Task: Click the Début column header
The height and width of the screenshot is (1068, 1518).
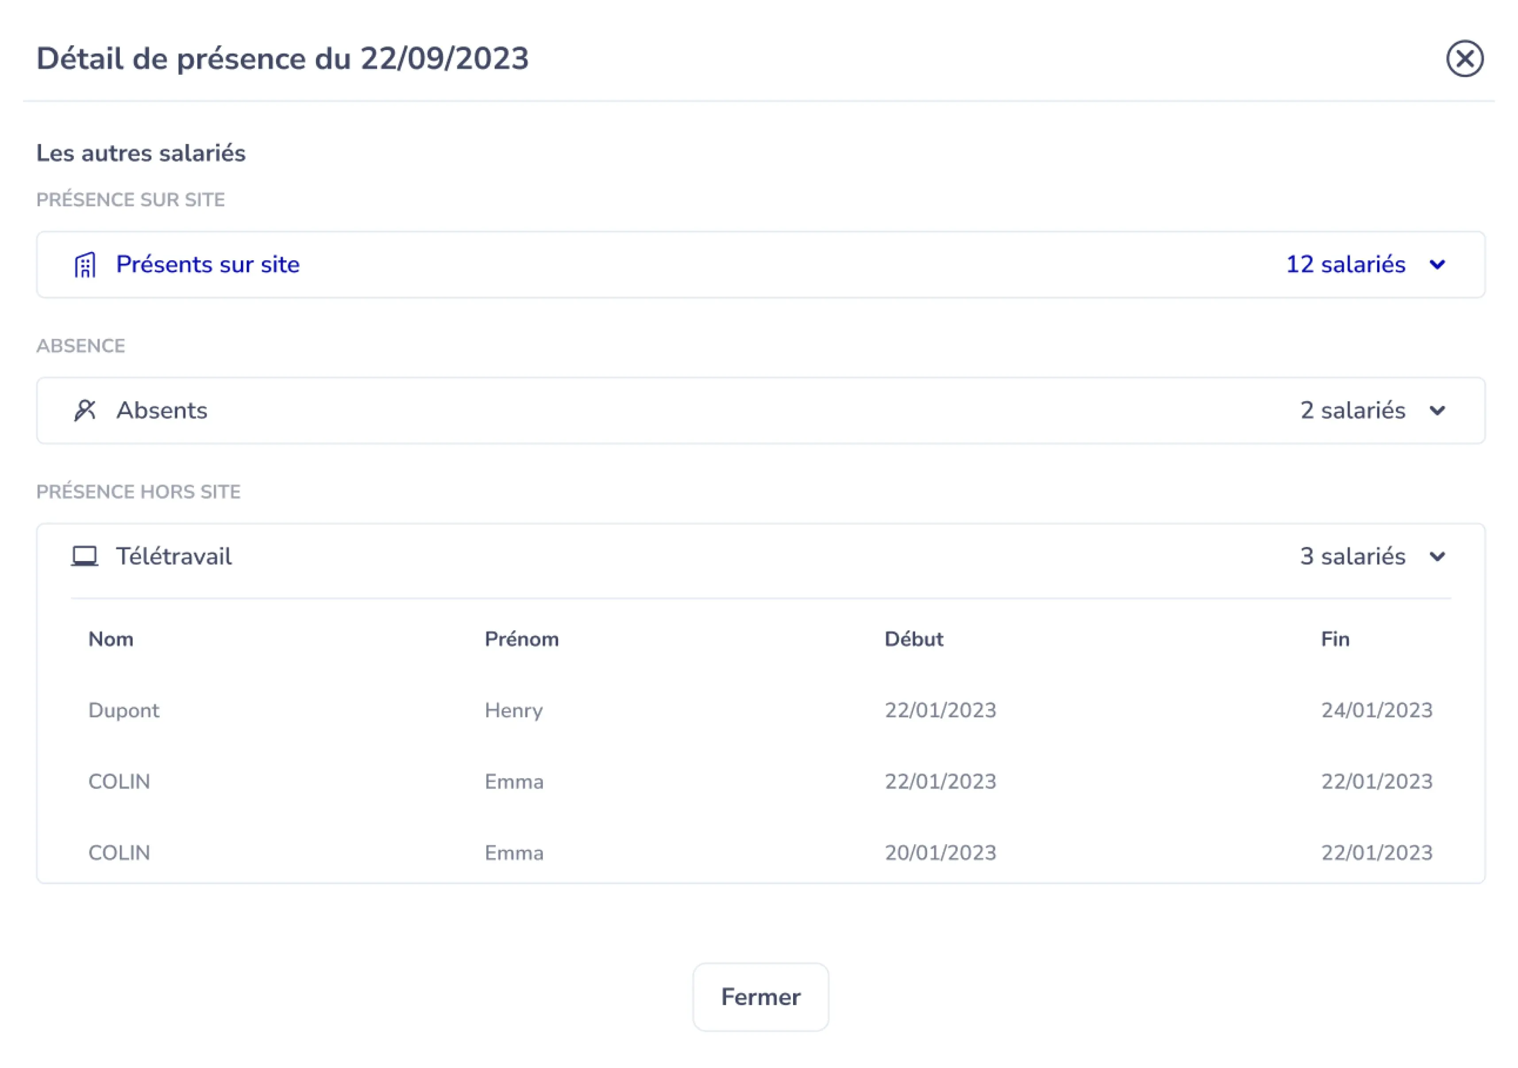Action: [914, 639]
